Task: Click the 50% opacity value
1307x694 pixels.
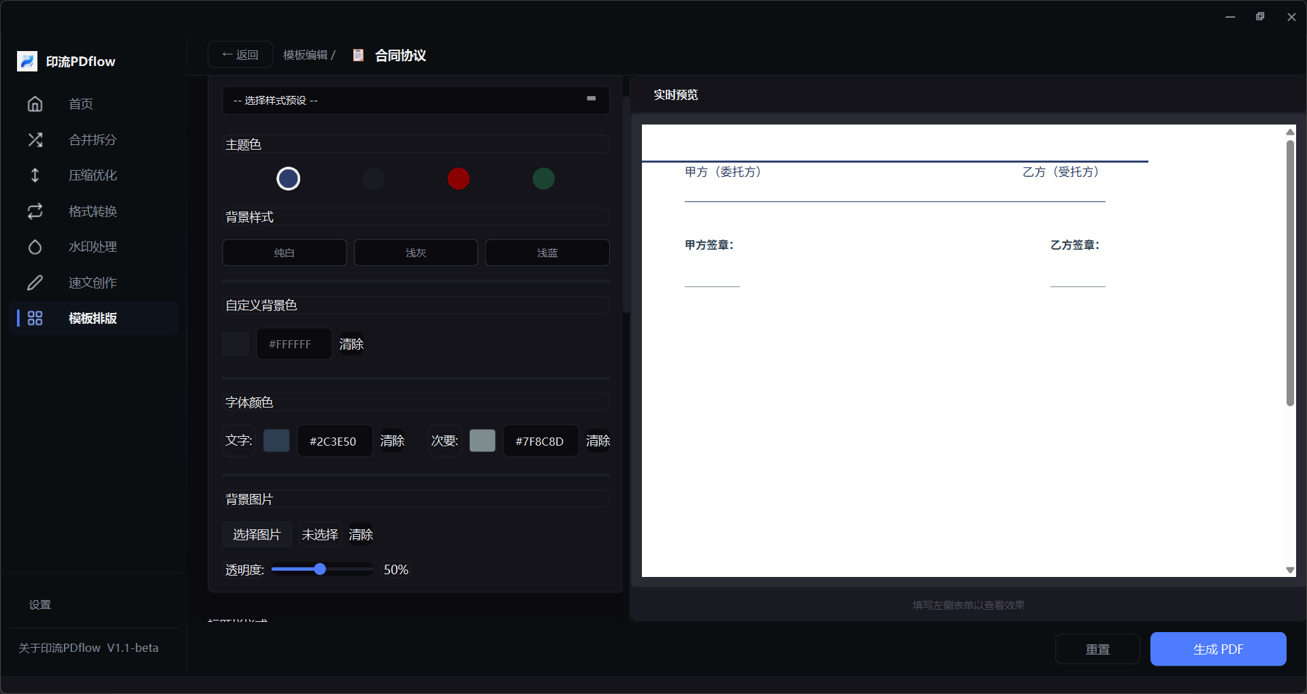Action: tap(396, 569)
